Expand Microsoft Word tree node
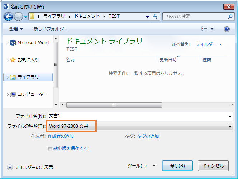Viewport: 238px width, 179px height. (x=8, y=43)
